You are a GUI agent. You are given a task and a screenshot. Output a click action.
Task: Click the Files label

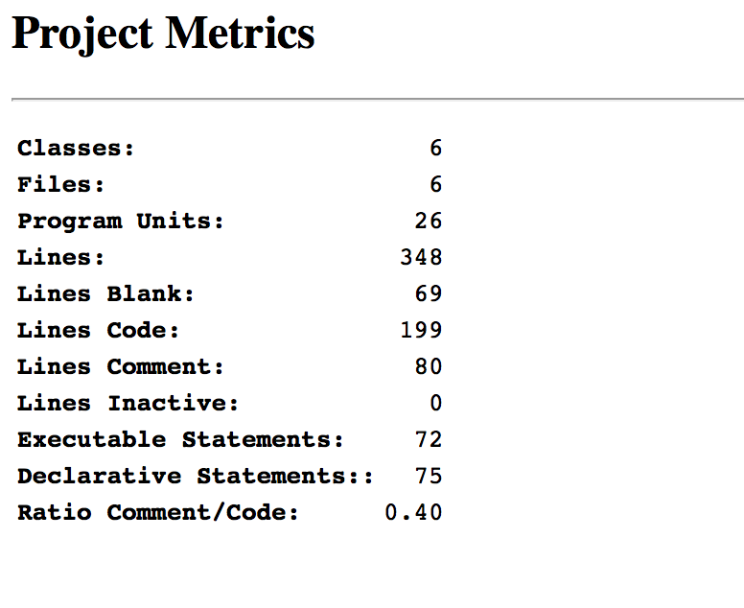click(x=61, y=185)
